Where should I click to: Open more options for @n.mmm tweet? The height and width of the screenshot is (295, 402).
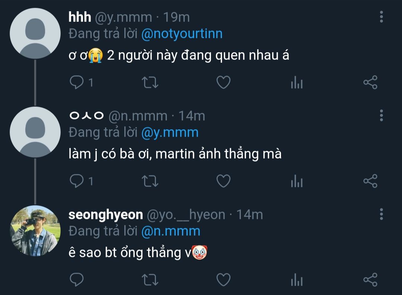(381, 115)
